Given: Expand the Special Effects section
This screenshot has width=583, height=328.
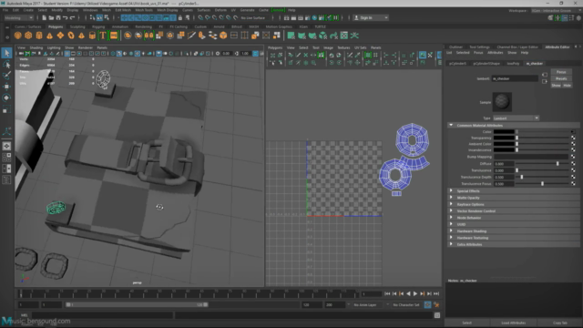Looking at the screenshot, I should 452,190.
